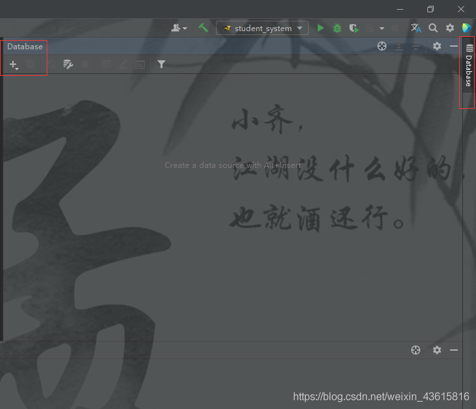Image resolution: width=476 pixels, height=409 pixels.
Task: Hide the bottom panel with minus icon
Action: point(454,350)
